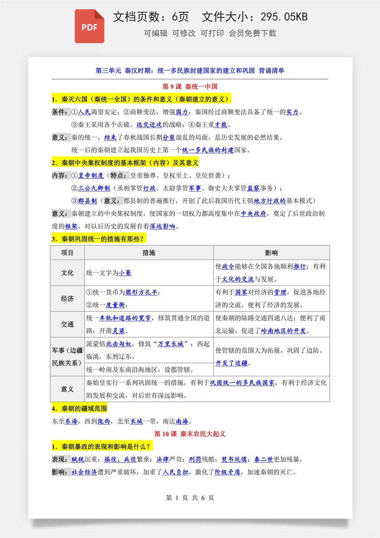Click the underlined term '社会经济'
This screenshot has height=538, width=380.
tap(84, 472)
